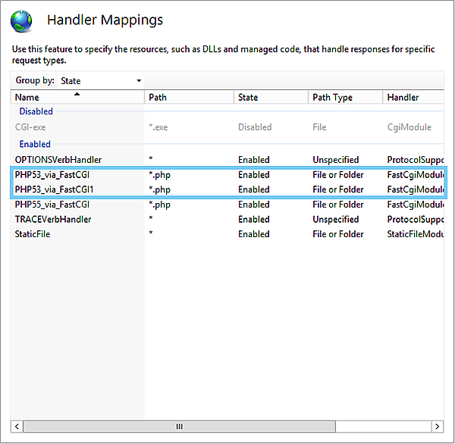Click the sort arrow above Name column
The height and width of the screenshot is (444, 455).
coord(77,93)
